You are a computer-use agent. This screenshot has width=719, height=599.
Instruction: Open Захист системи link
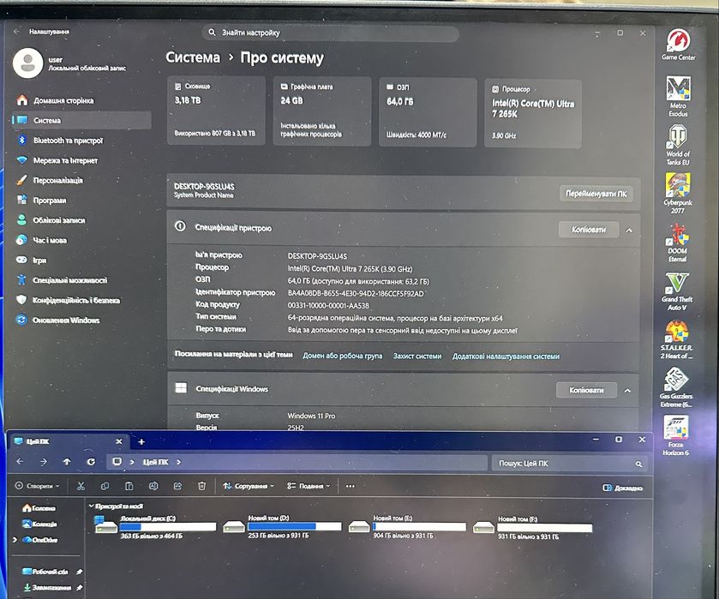(417, 356)
